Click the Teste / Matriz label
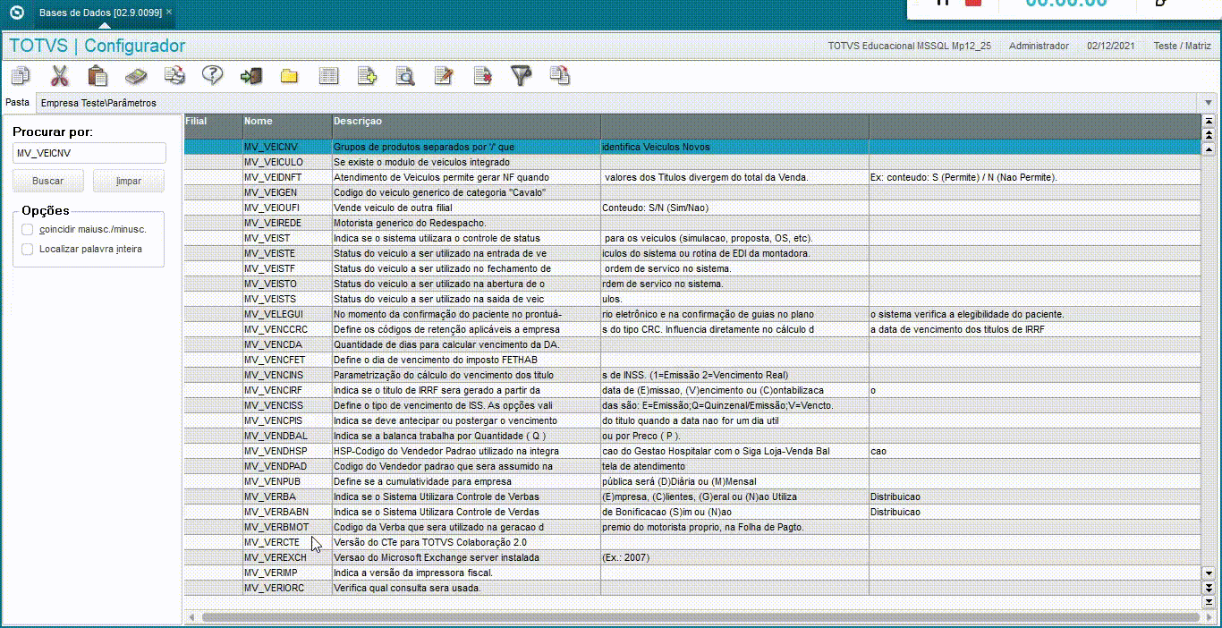1222x628 pixels. pos(1182,46)
